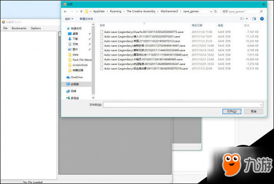Select the auto-save file dated 11102017
This screenshot has height=184, width=274.
pyautogui.click(x=146, y=55)
